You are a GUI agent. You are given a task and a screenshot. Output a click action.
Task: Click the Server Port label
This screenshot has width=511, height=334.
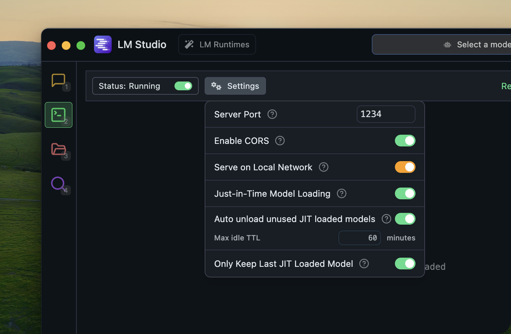pyautogui.click(x=238, y=114)
